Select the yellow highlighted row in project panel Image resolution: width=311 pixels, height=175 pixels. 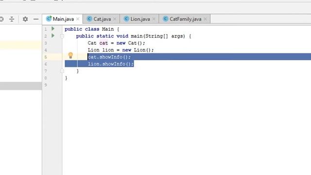point(21,45)
